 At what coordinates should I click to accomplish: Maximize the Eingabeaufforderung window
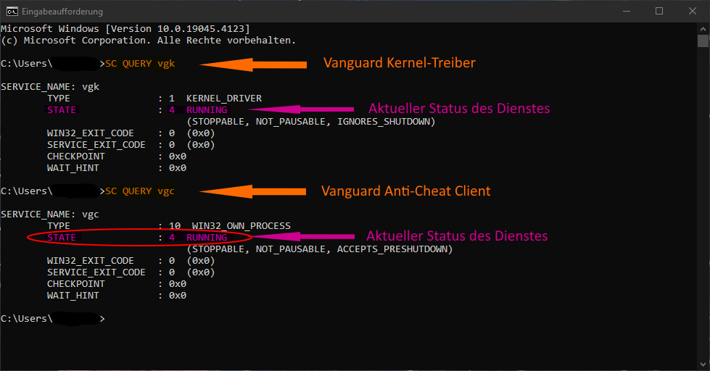(659, 12)
